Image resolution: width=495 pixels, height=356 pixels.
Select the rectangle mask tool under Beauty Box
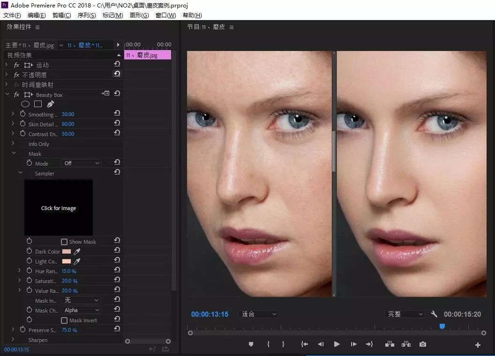38,104
